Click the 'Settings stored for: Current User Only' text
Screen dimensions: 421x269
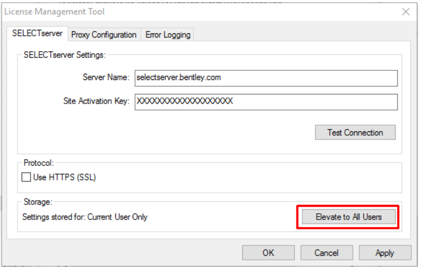click(x=85, y=217)
